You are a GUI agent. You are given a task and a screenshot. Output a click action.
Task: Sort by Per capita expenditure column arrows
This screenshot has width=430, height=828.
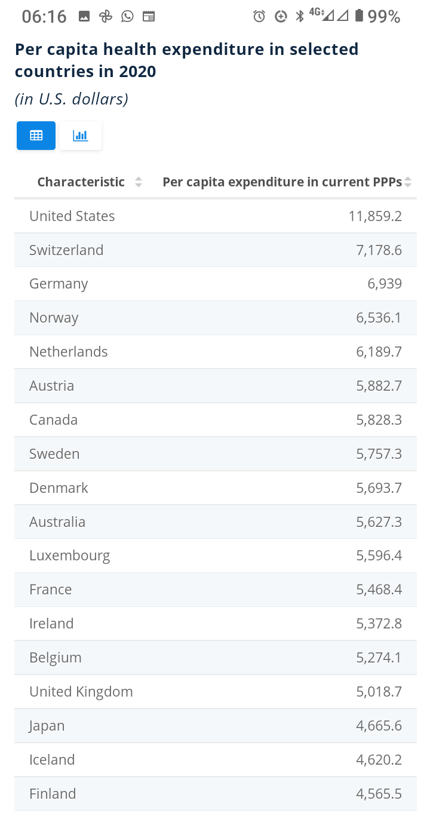408,182
